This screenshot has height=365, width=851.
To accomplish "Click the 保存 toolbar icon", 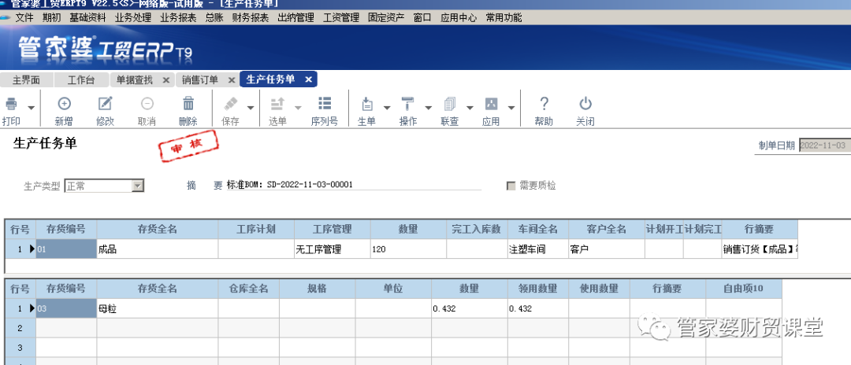I will [x=230, y=103].
